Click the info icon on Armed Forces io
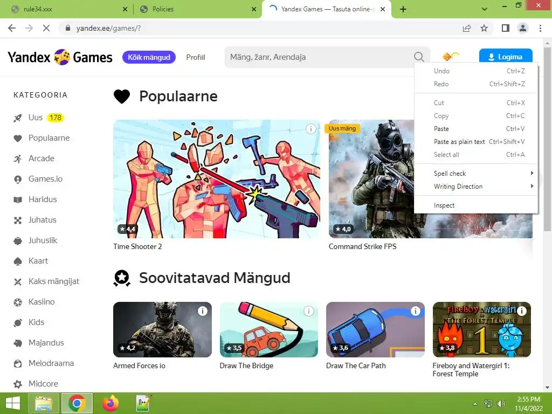552x414 pixels. [203, 311]
